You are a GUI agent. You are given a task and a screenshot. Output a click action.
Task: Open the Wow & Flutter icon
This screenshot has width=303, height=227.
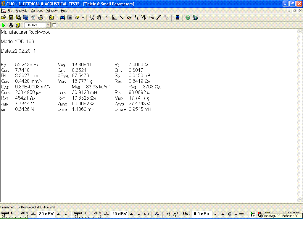pos(144,17)
